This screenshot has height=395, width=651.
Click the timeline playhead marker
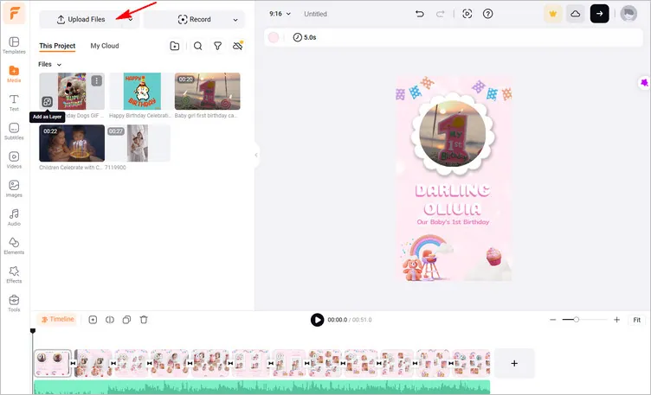(x=33, y=331)
